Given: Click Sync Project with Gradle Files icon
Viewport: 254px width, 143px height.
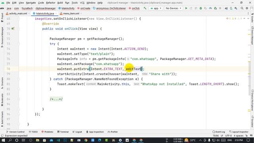Looking at the screenshot, I should pyautogui.click(x=226, y=8).
